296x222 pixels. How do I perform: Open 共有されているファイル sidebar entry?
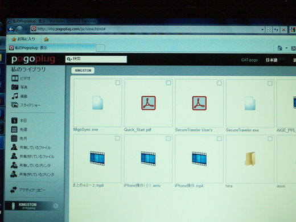(x=32, y=157)
